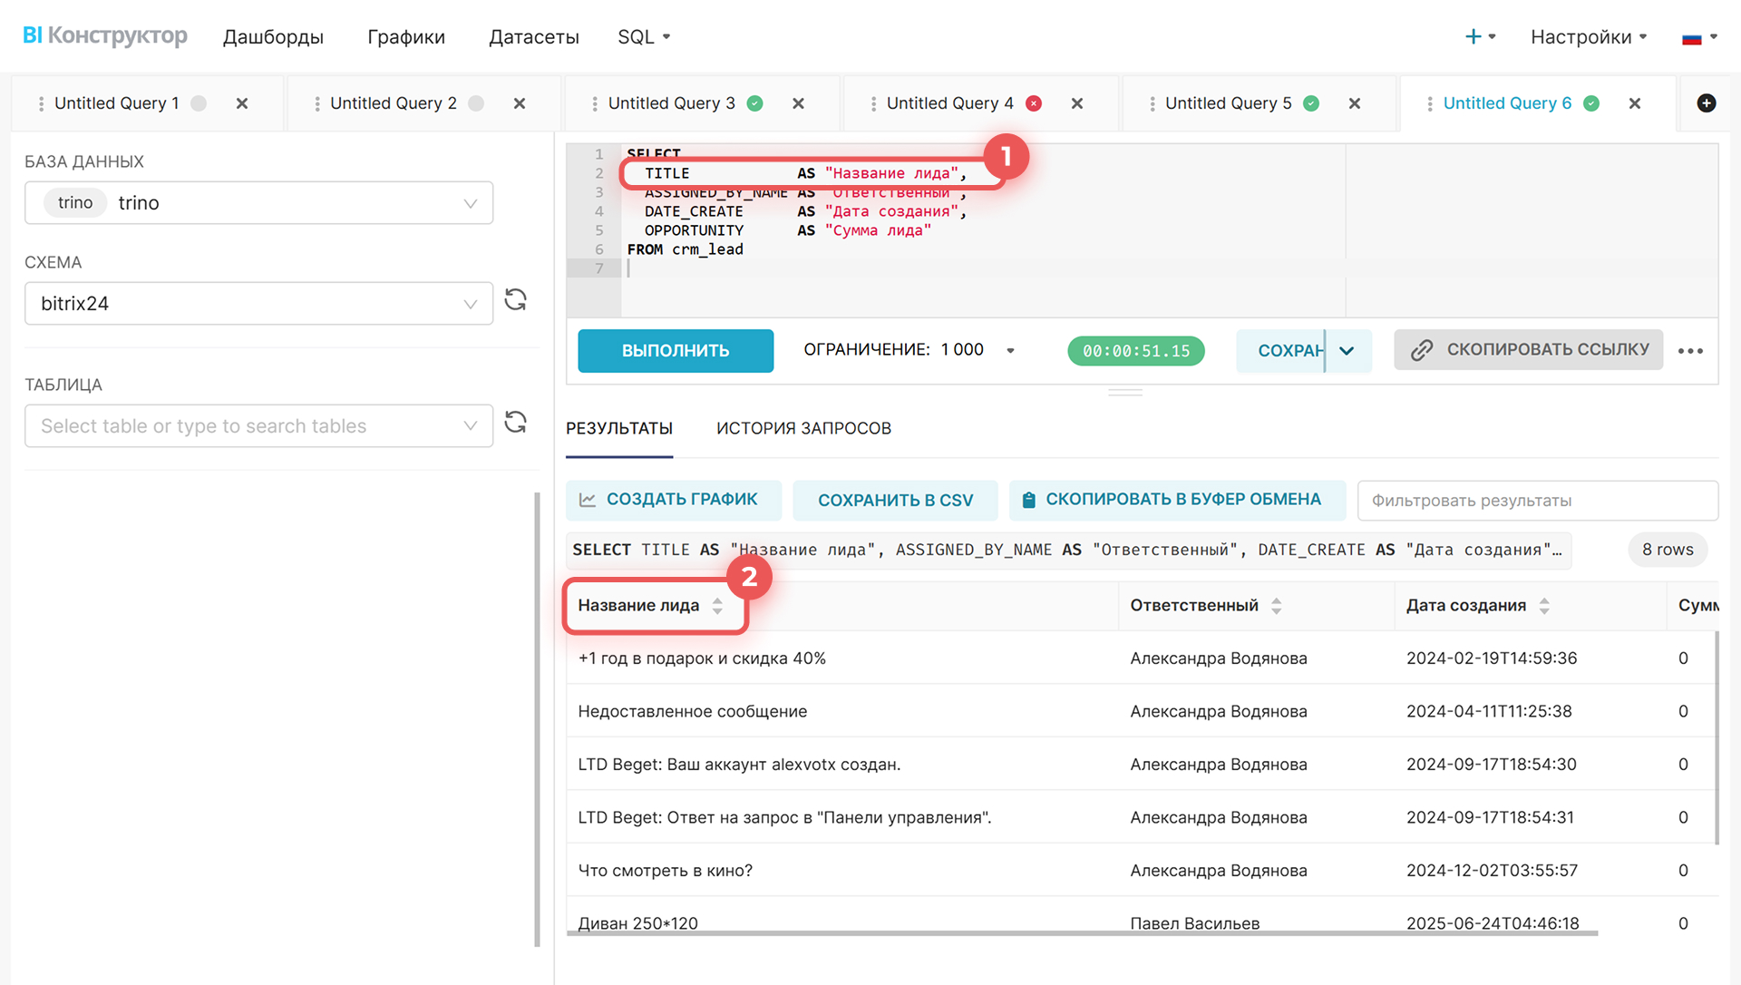Open the row limit 1 000 dropdown
This screenshot has width=1741, height=985.
tap(1010, 351)
